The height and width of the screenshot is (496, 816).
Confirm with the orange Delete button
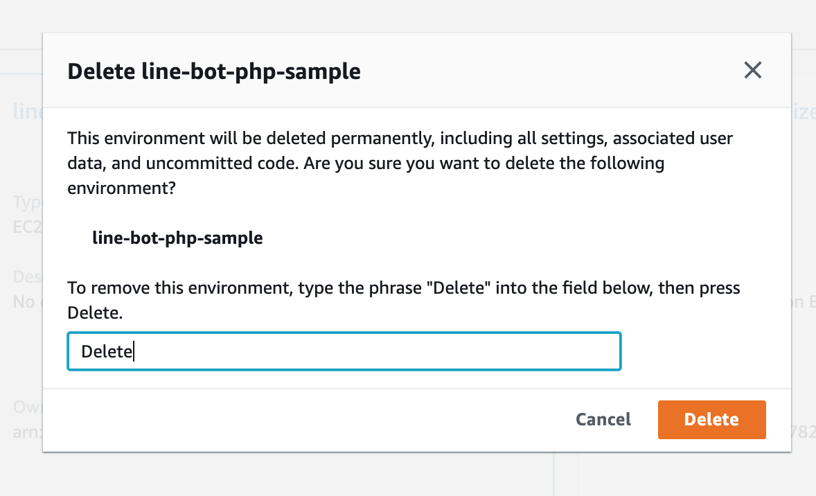711,420
